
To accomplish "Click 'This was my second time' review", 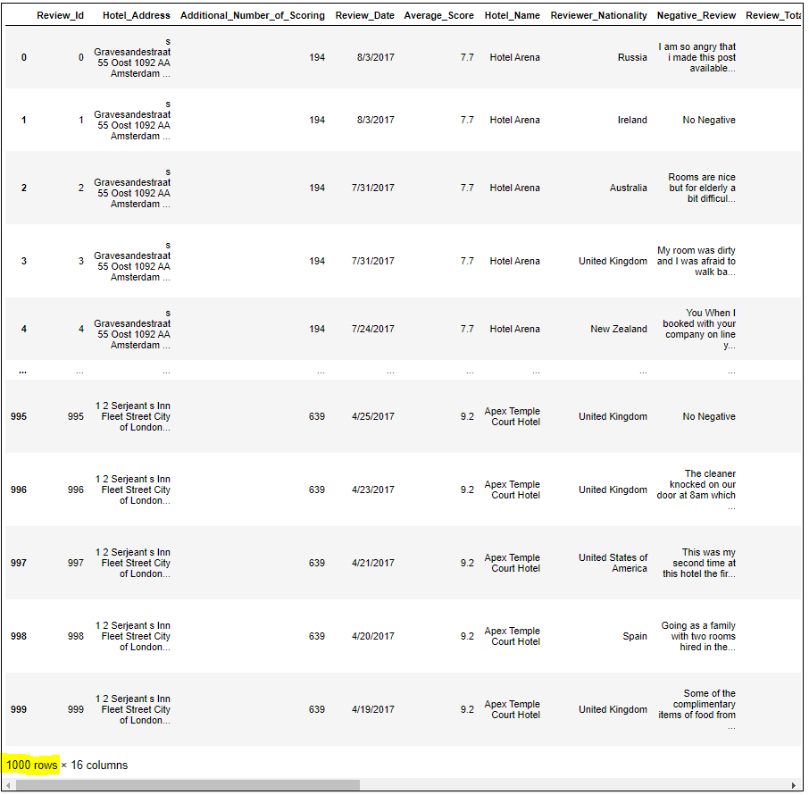I will pyautogui.click(x=699, y=564).
